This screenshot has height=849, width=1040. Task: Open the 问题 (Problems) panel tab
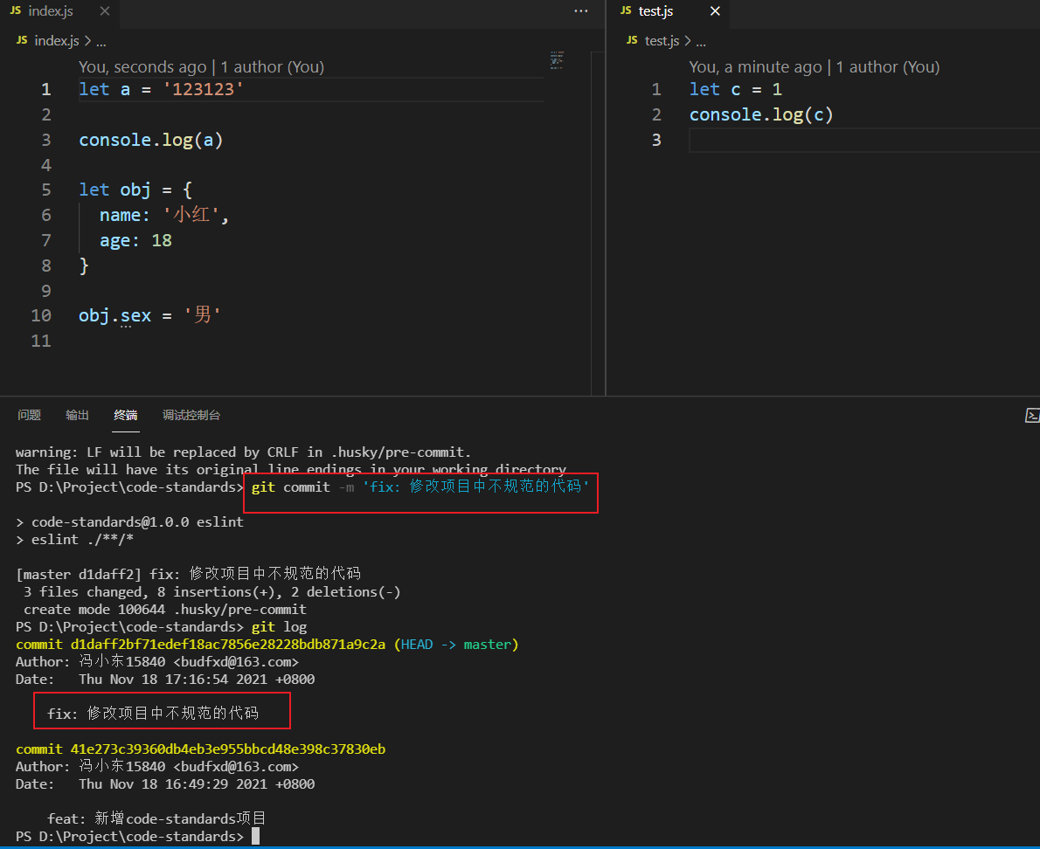pyautogui.click(x=29, y=416)
